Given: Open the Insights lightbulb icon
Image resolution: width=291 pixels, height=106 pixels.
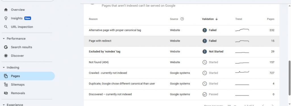Looking at the screenshot, I should pos(6,18).
